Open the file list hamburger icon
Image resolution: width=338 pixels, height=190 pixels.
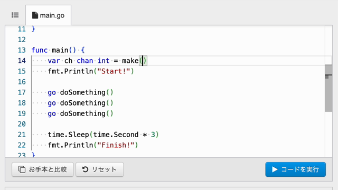15,15
